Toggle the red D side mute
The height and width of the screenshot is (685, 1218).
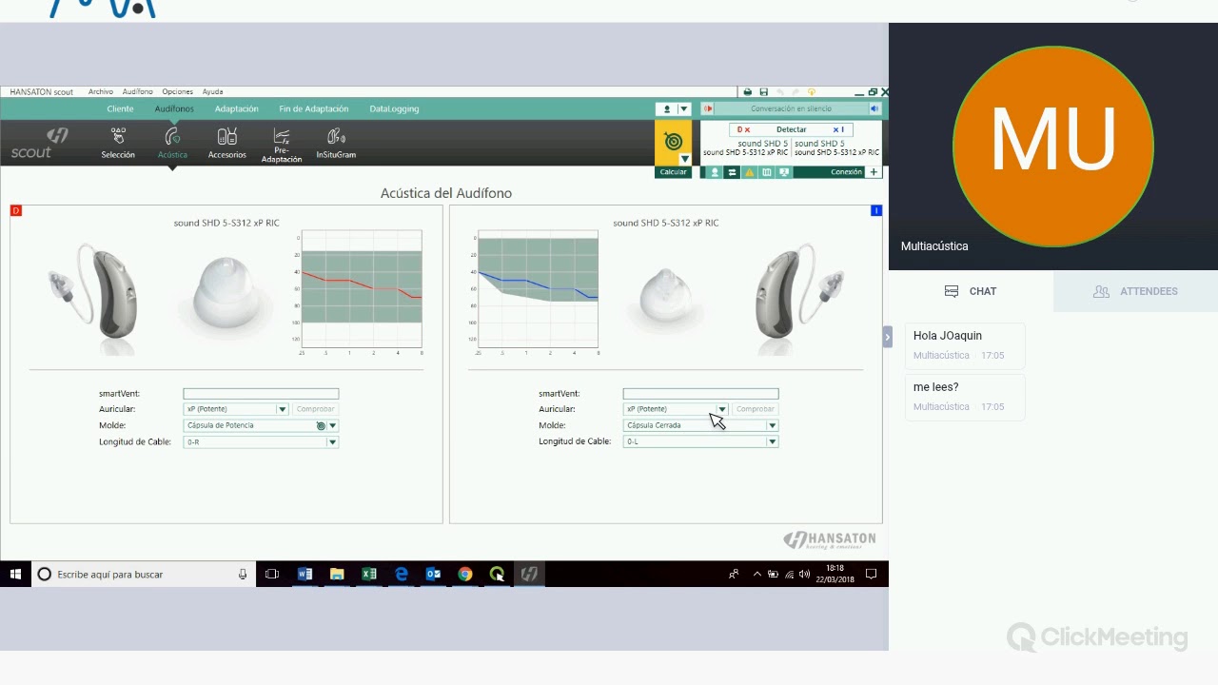tap(744, 129)
